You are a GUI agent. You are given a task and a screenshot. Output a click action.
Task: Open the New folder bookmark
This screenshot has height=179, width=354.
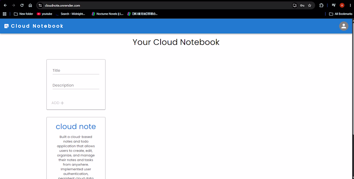coord(23,14)
